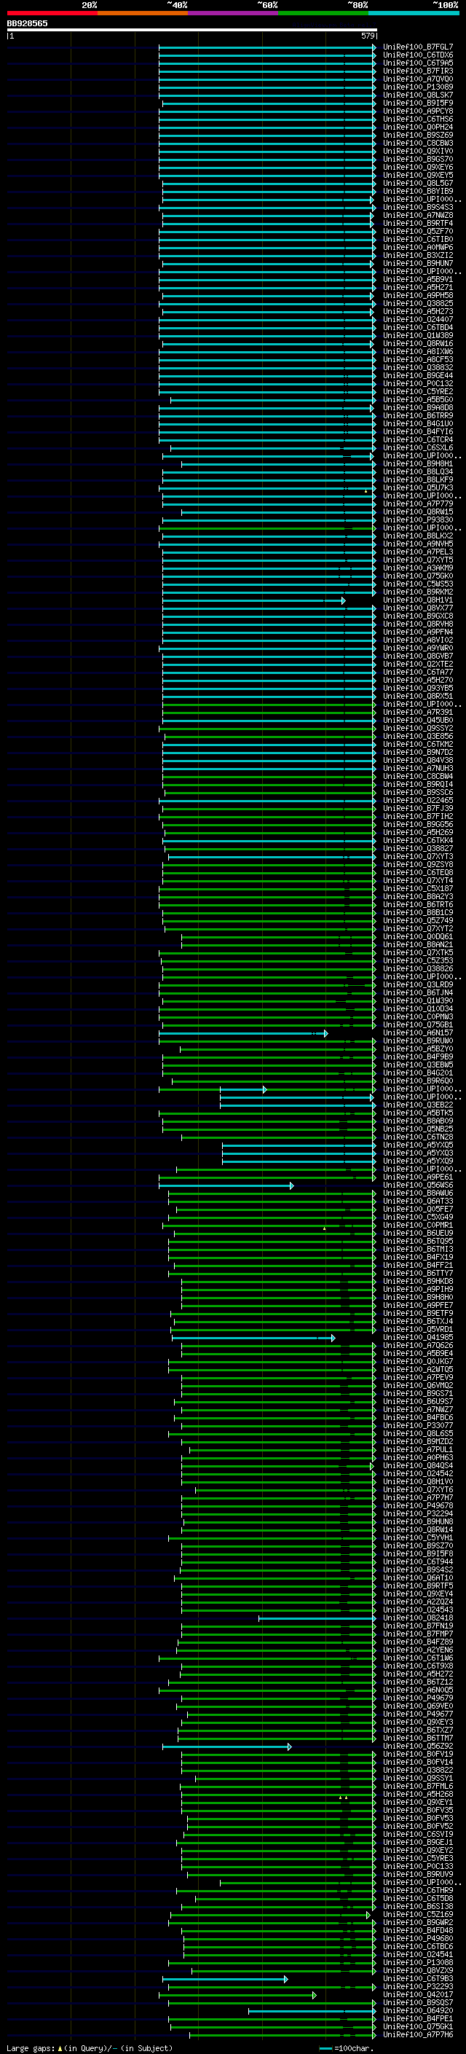The width and height of the screenshot is (466, 2054).
Task: Click the =100char. scale legend
Action: pyautogui.click(x=347, y=2047)
